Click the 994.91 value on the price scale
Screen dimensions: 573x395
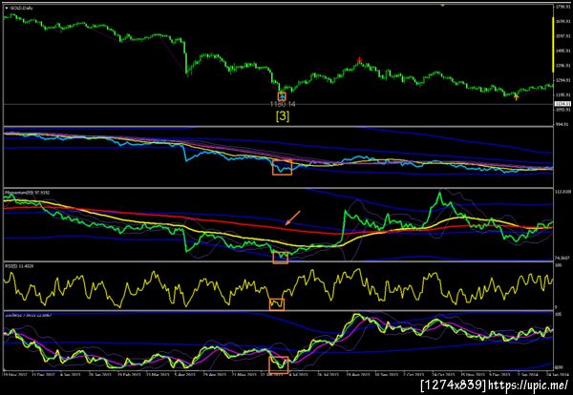point(562,124)
